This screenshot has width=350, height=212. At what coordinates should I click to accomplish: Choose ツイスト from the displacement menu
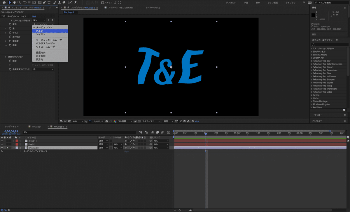tap(50, 34)
